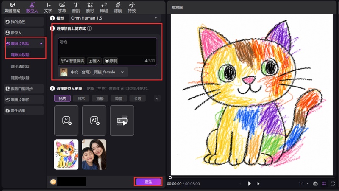This screenshot has width=339, height=191.
Task: Click the 產生 generate button
Action: [148, 182]
